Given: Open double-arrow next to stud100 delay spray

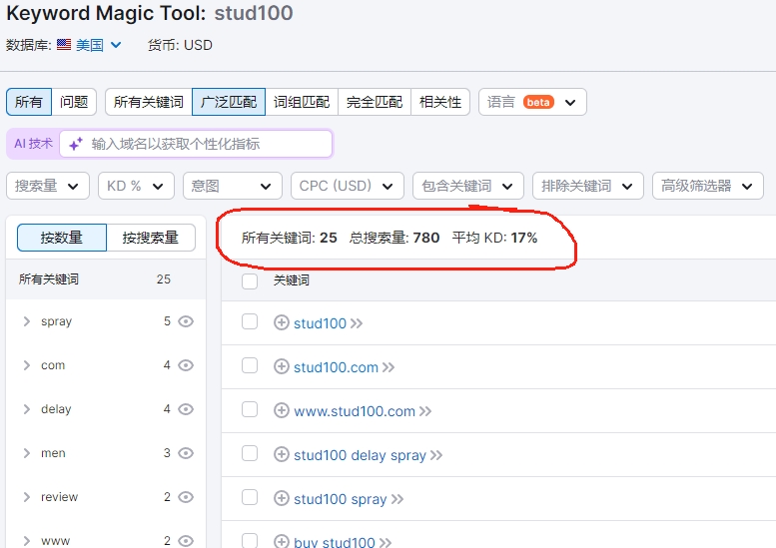Looking at the screenshot, I should (x=436, y=455).
